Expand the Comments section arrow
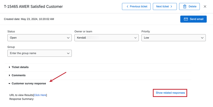The width and height of the screenshot is (213, 107). coord(10,75)
